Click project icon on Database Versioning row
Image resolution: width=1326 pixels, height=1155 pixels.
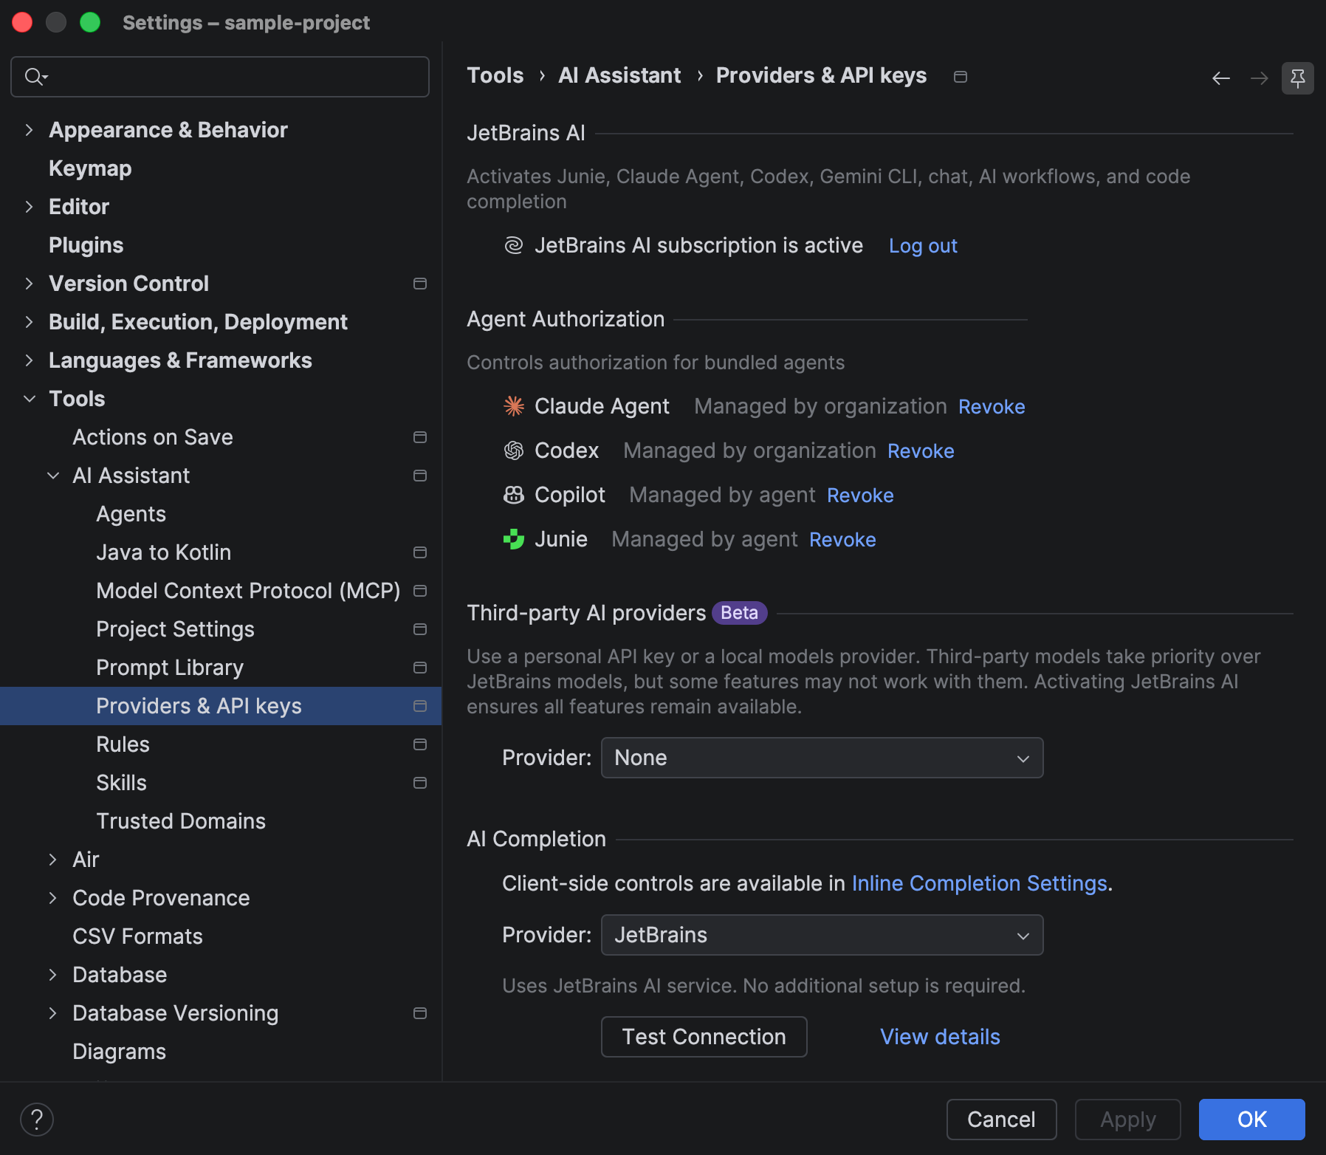tap(420, 1013)
